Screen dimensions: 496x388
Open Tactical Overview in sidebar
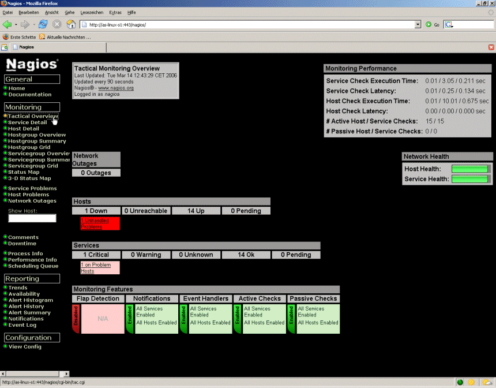point(33,116)
